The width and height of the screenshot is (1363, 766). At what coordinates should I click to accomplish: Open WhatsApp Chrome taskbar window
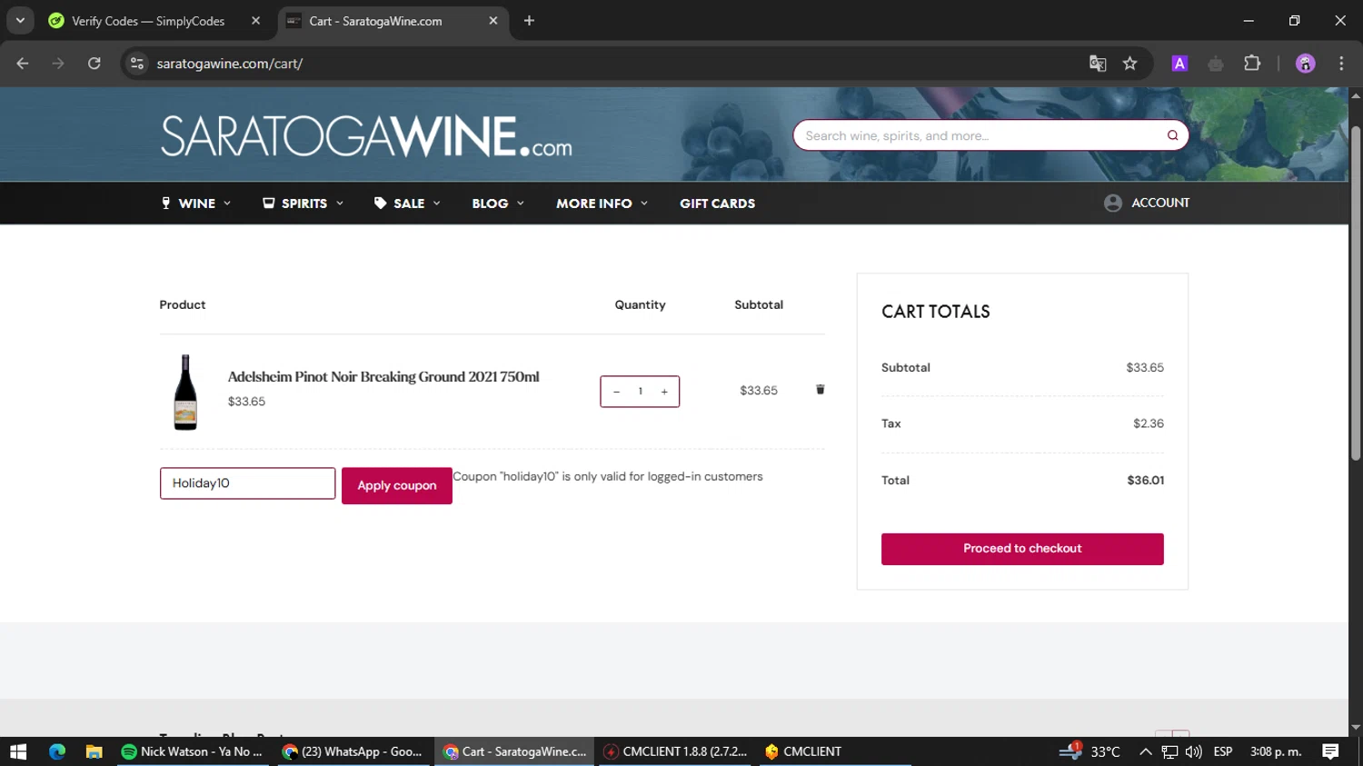[x=353, y=751]
